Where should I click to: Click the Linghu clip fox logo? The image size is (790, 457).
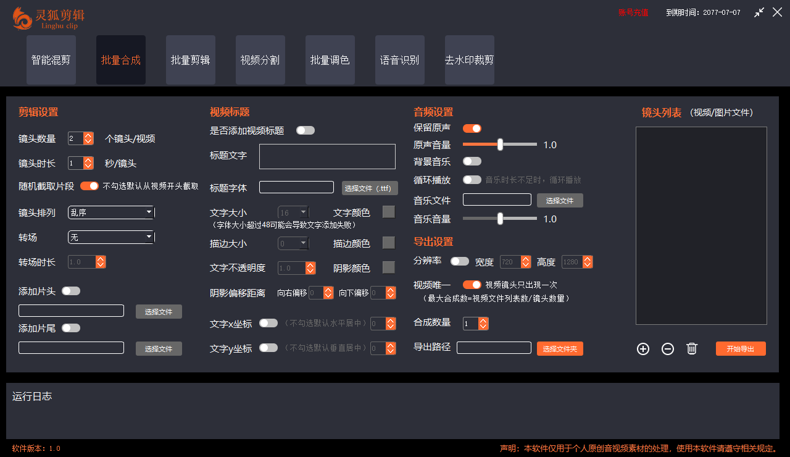point(22,19)
